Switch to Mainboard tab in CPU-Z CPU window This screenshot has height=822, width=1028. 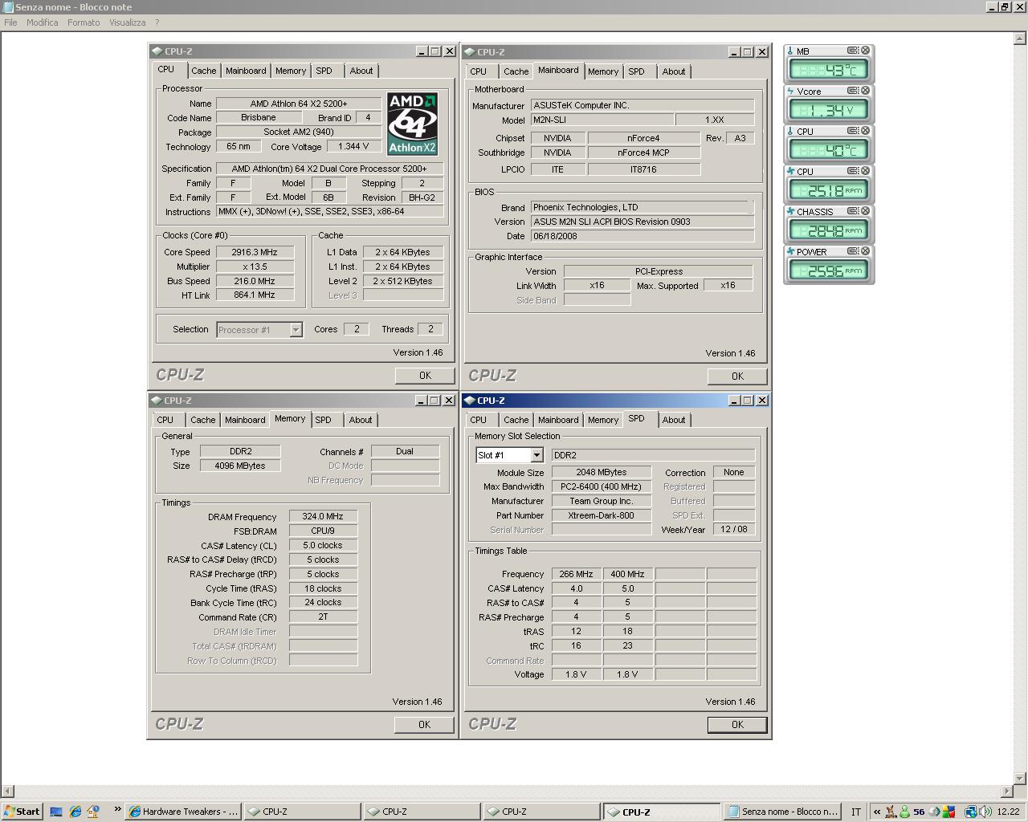click(x=246, y=71)
